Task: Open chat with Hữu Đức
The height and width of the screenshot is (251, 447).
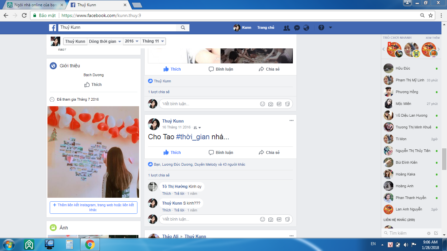Action: [411, 68]
